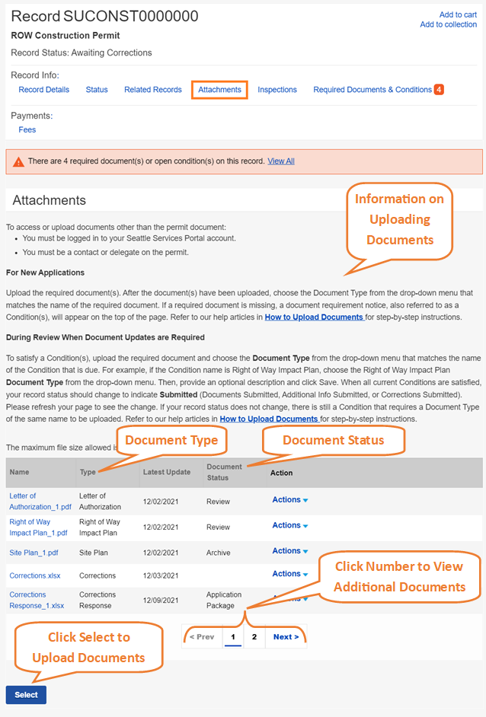Open the Fees payments link
486x717 pixels.
27,129
